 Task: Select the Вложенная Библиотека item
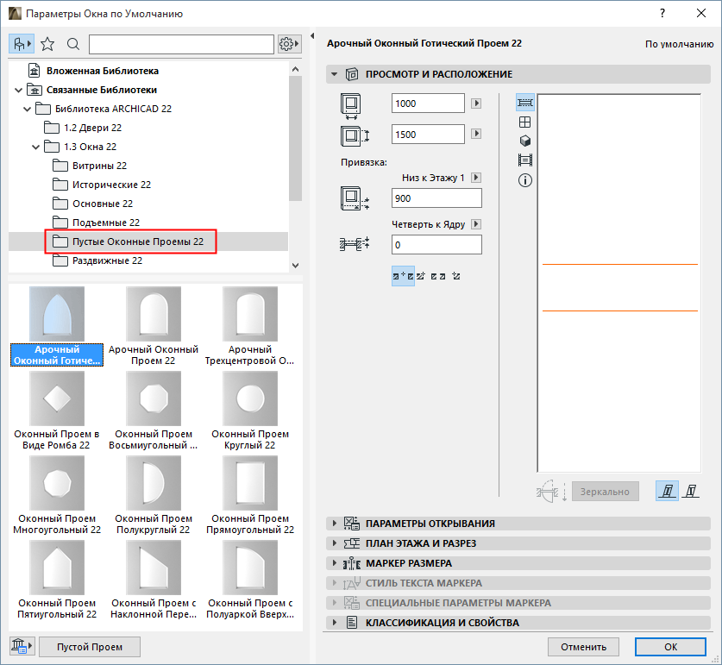103,71
